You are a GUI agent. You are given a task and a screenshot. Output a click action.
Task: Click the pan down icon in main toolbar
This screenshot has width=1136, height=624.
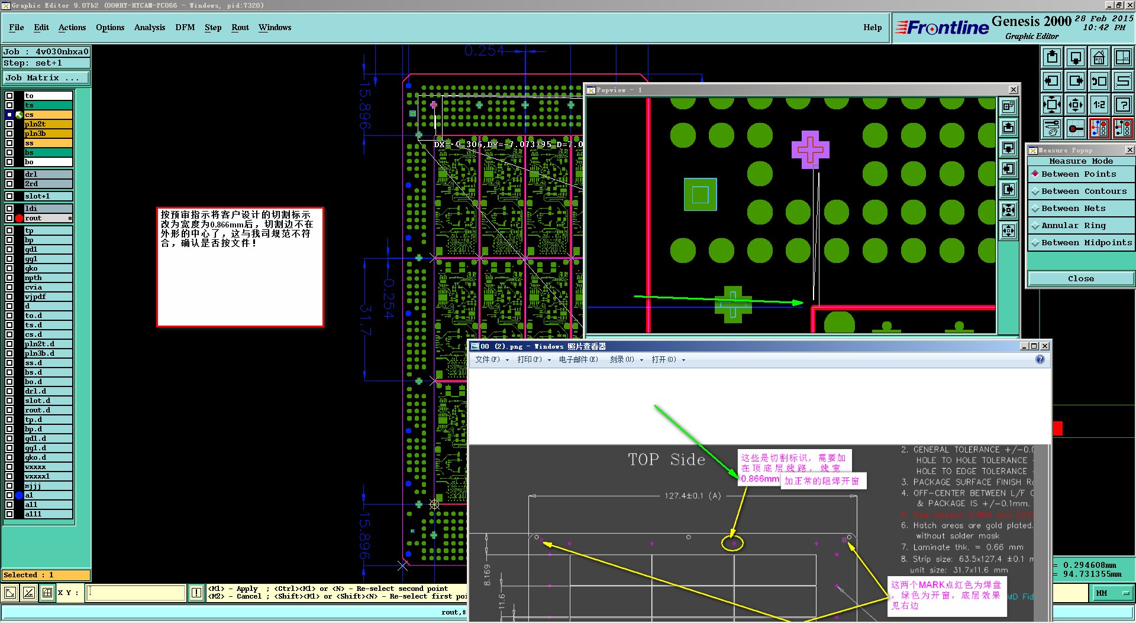[x=1076, y=57]
